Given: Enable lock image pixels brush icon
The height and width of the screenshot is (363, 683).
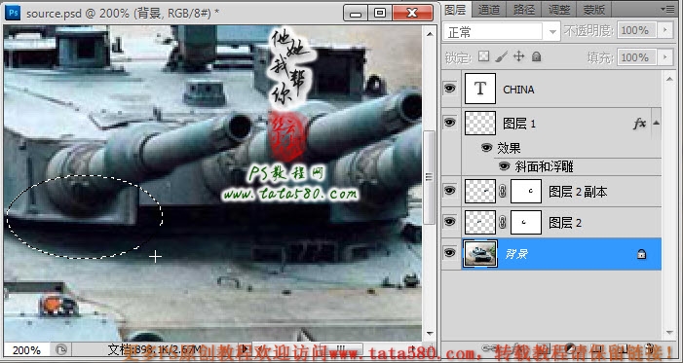Looking at the screenshot, I should 502,56.
